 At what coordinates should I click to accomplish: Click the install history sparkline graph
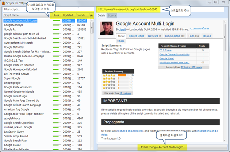tap(199, 28)
